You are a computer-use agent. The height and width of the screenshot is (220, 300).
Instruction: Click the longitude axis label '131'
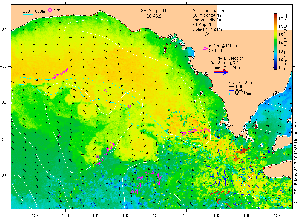(x=96, y=216)
